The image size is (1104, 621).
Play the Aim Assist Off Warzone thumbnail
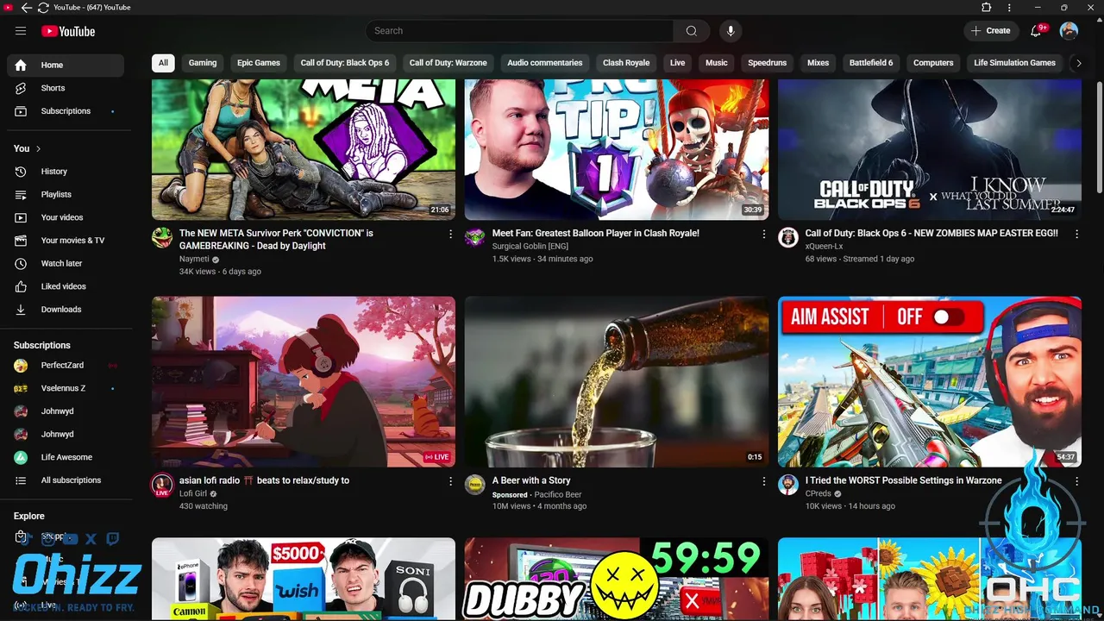[930, 381]
